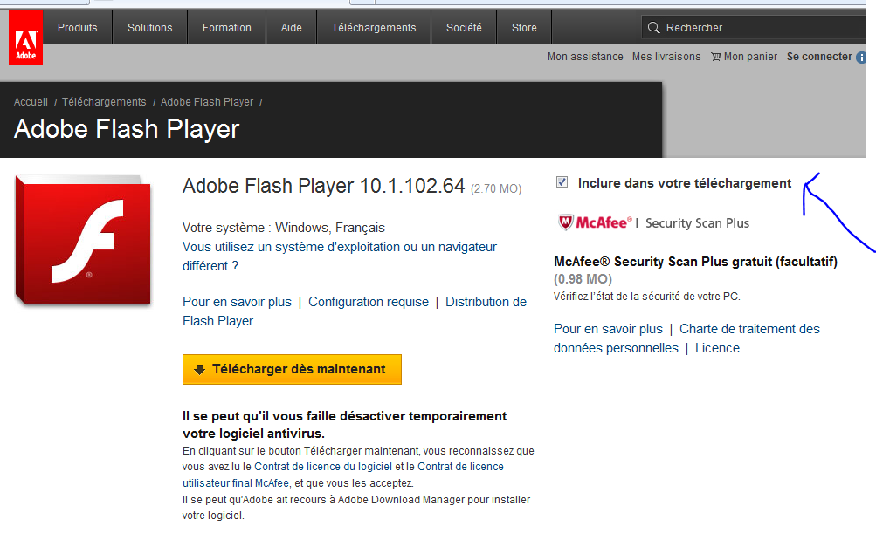Open the Solutions menu
This screenshot has height=540, width=876.
[x=149, y=27]
